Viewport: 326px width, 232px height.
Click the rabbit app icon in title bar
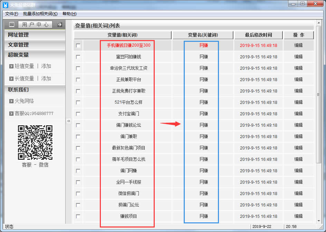[5, 4]
